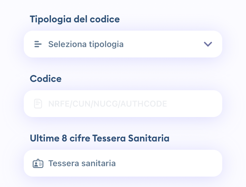Click blank space inside code type selector
This screenshot has width=246, height=187.
(x=163, y=44)
